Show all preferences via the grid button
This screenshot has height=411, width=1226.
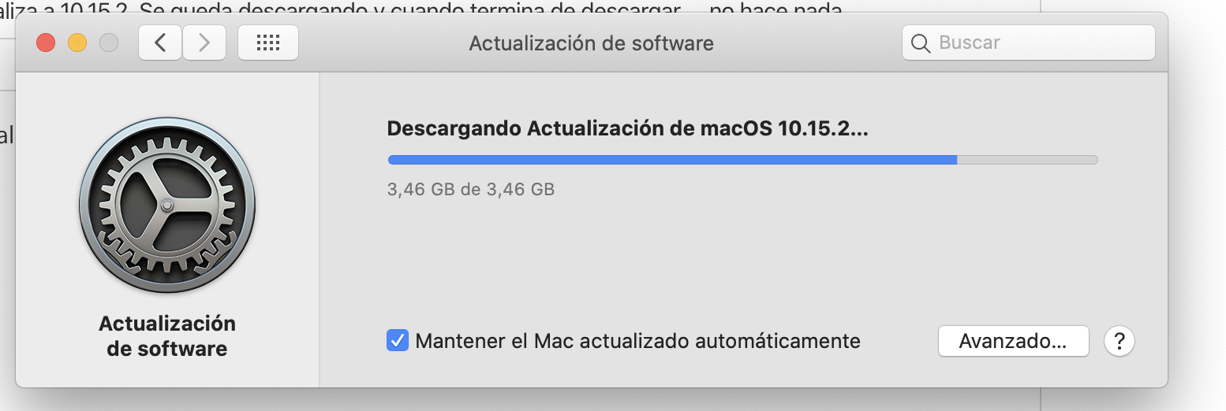point(268,43)
